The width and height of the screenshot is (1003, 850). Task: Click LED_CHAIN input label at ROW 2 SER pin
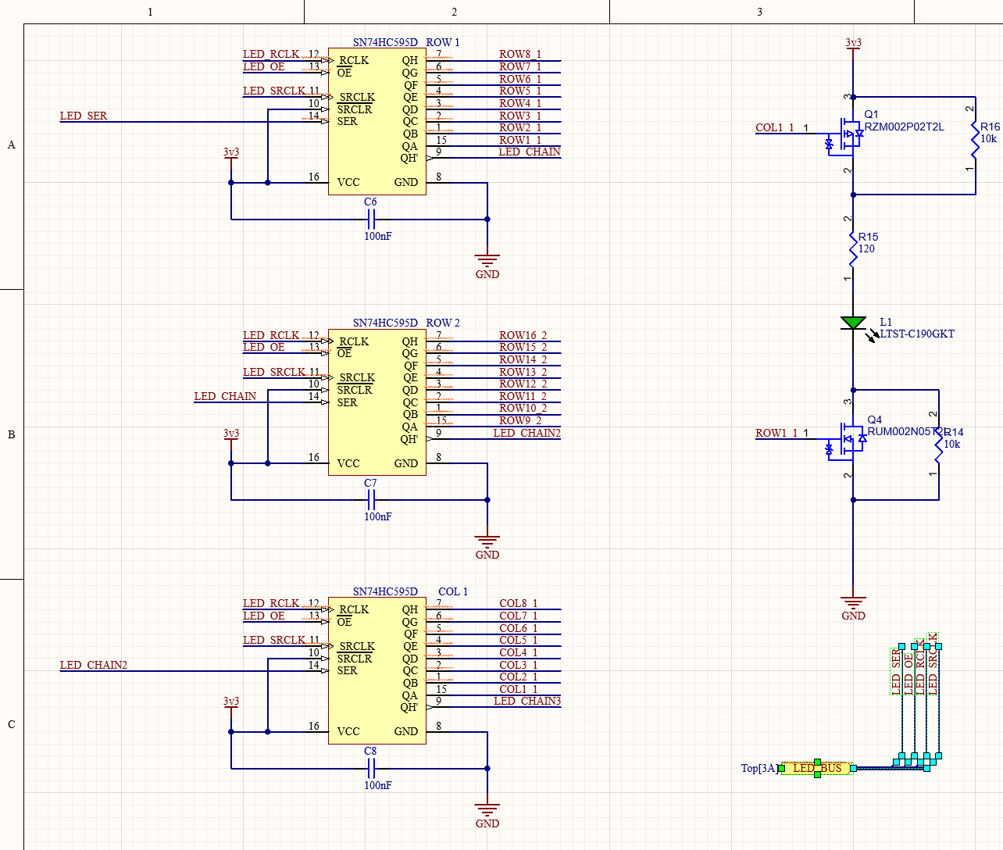(225, 396)
